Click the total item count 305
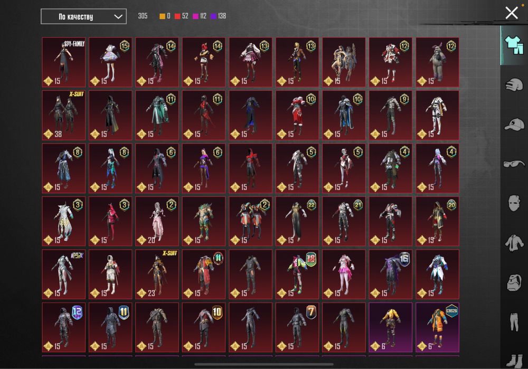 click(x=143, y=16)
